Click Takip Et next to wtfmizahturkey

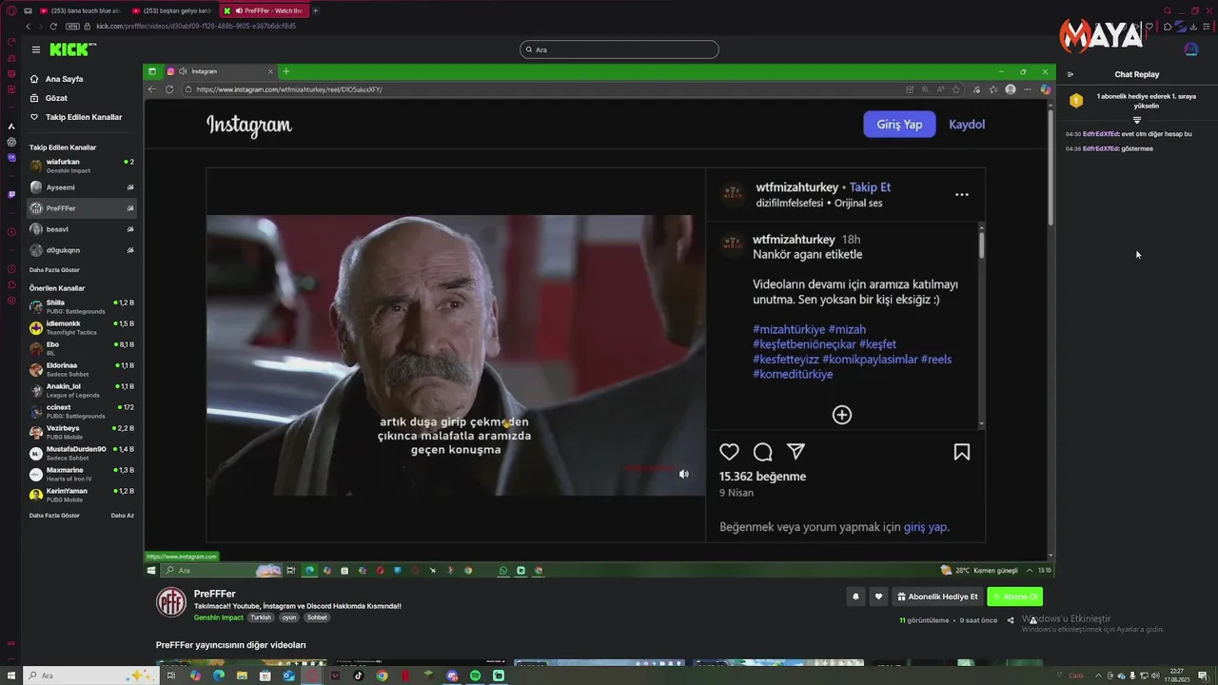[x=870, y=187]
